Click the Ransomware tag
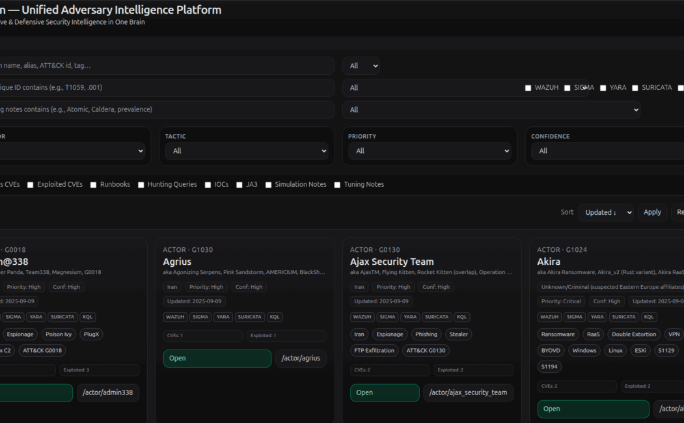The height and width of the screenshot is (423, 684). pyautogui.click(x=558, y=334)
